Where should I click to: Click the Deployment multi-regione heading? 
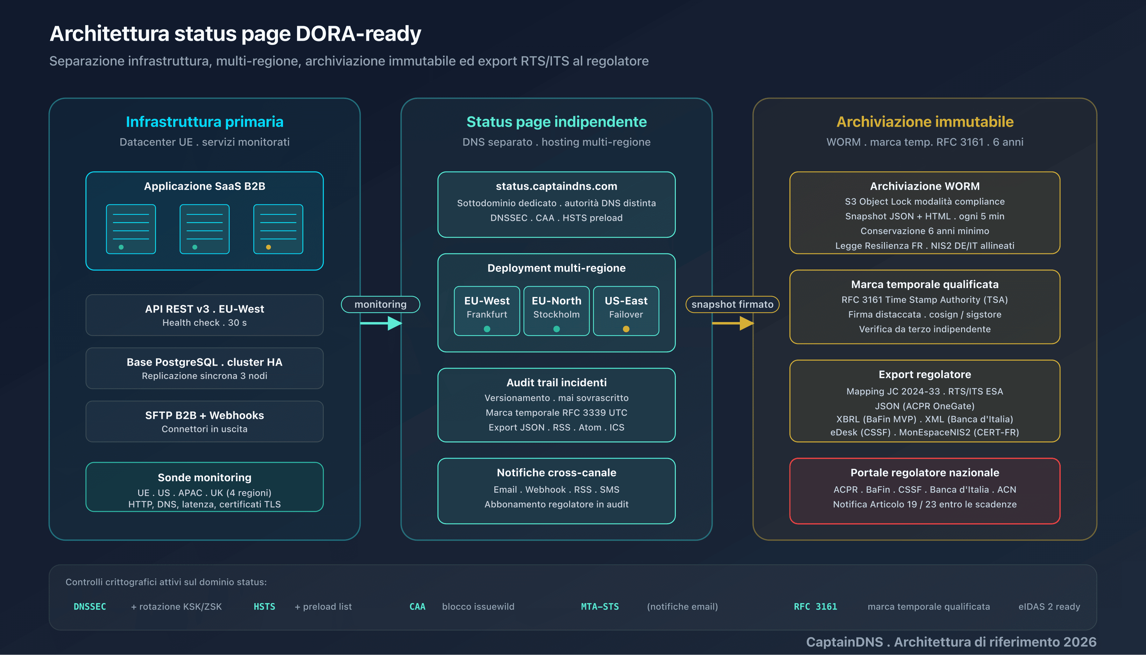click(556, 268)
